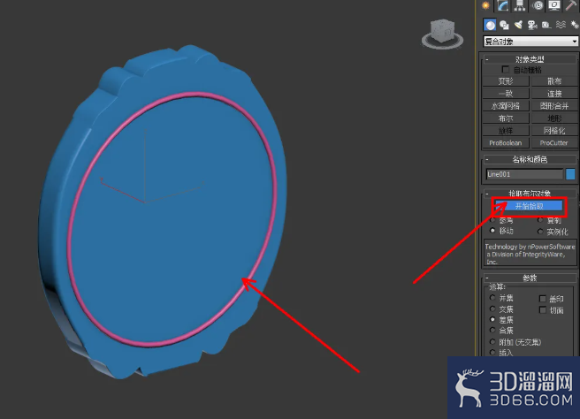580x419 pixels.
Task: Click the Line001 object name field
Action: [524, 174]
